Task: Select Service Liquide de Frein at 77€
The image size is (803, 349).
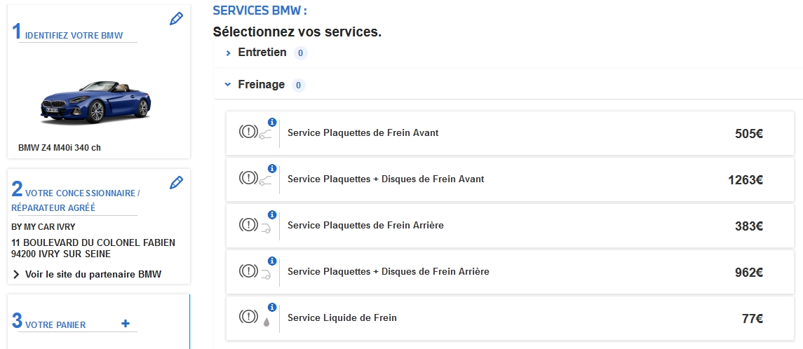Action: [342, 318]
